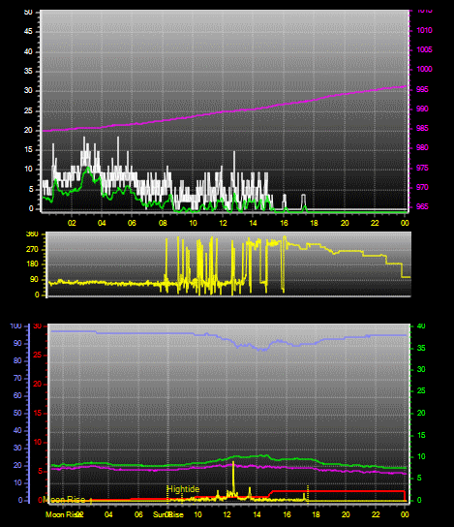The width and height of the screenshot is (454, 527).
Task: Click white 35 label on top chart axis
Action: tap(28, 72)
